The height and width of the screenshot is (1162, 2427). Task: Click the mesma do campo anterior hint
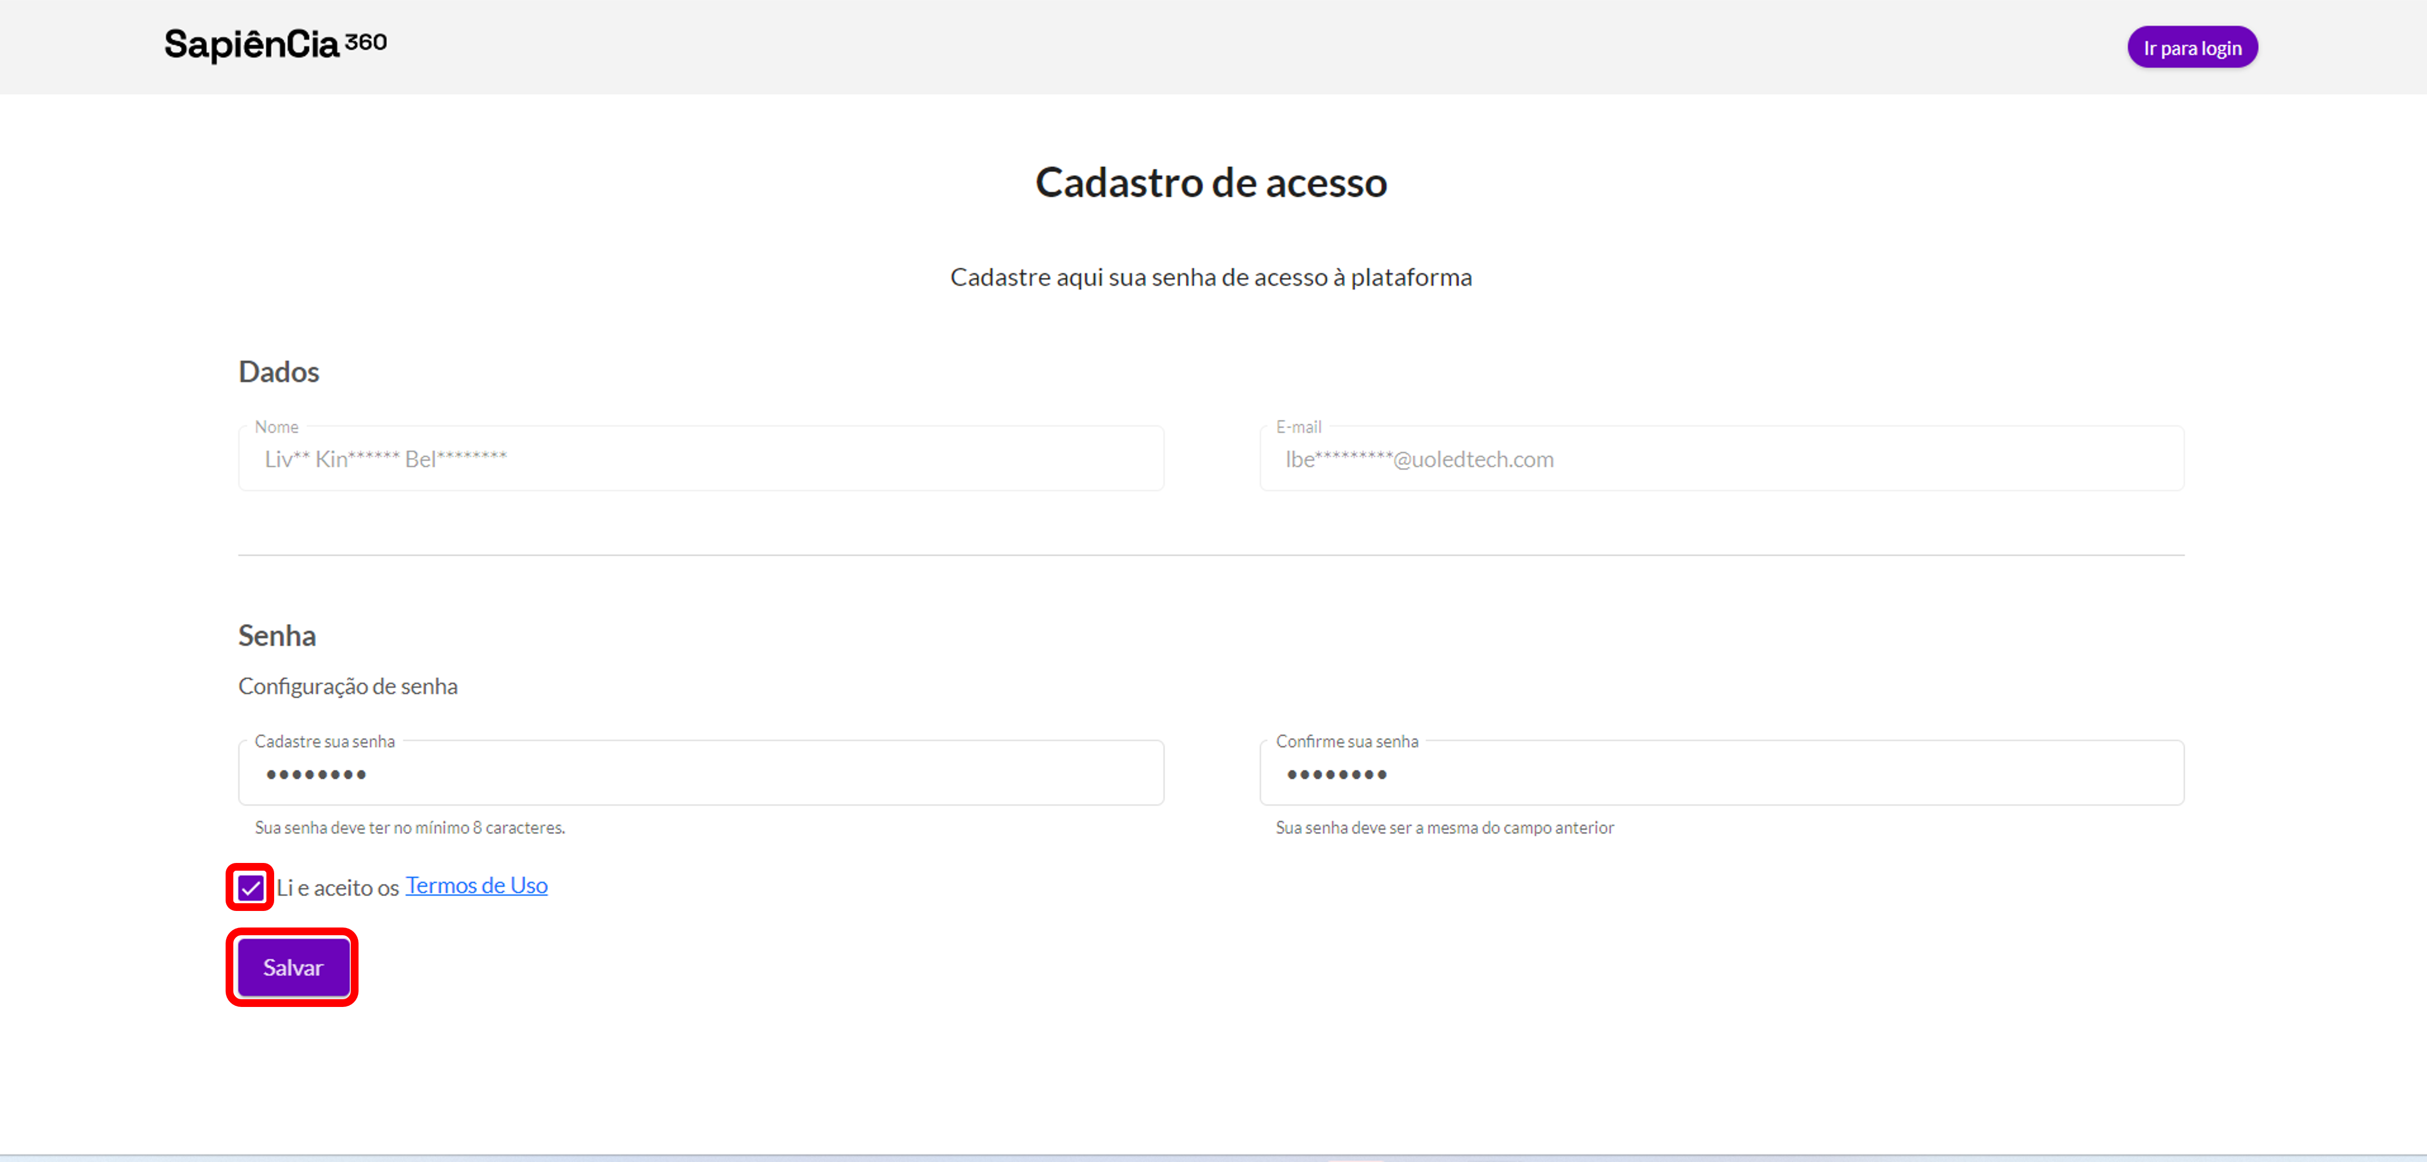click(x=1444, y=828)
